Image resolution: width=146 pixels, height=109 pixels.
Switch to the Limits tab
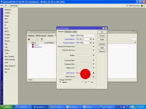[75, 32]
